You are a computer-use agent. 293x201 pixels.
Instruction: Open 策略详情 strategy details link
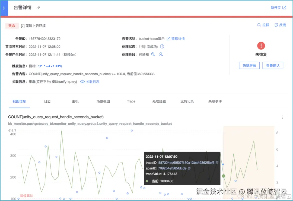point(176,39)
